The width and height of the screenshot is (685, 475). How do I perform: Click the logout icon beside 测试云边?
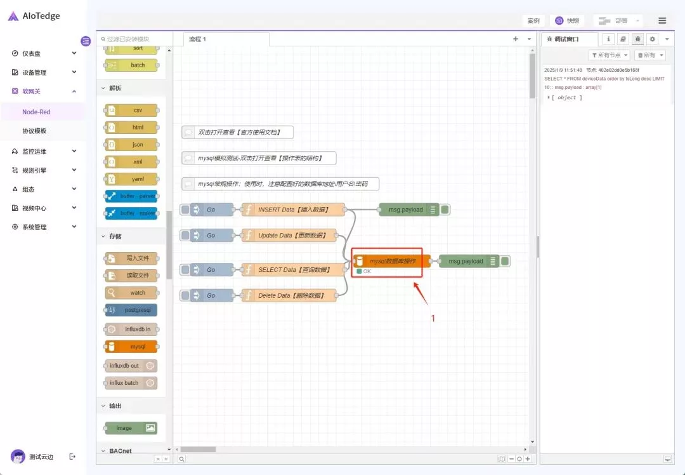coord(72,456)
